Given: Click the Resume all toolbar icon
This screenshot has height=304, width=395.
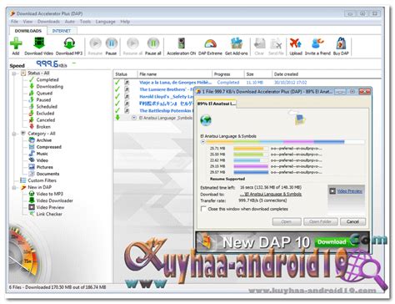Looking at the screenshot, I should click(132, 43).
